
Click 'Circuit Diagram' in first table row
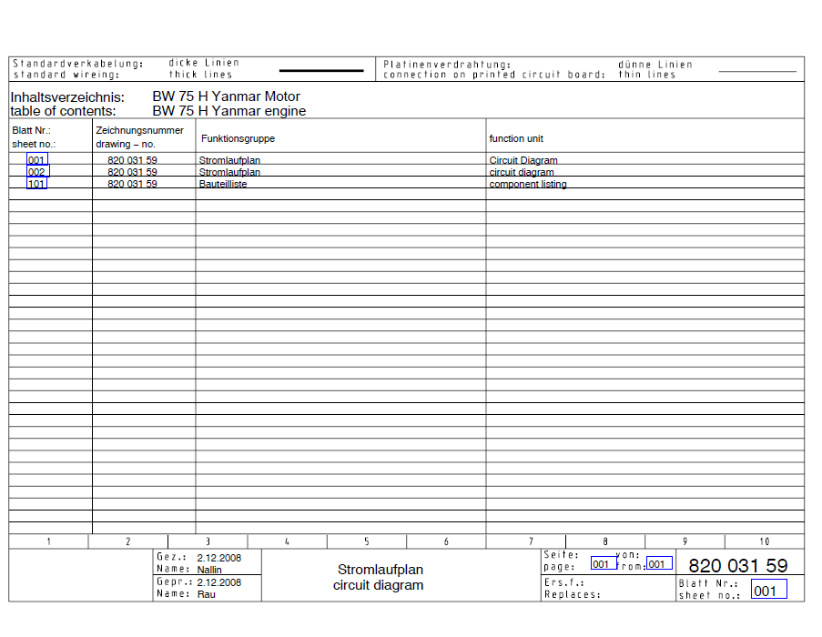click(x=523, y=160)
